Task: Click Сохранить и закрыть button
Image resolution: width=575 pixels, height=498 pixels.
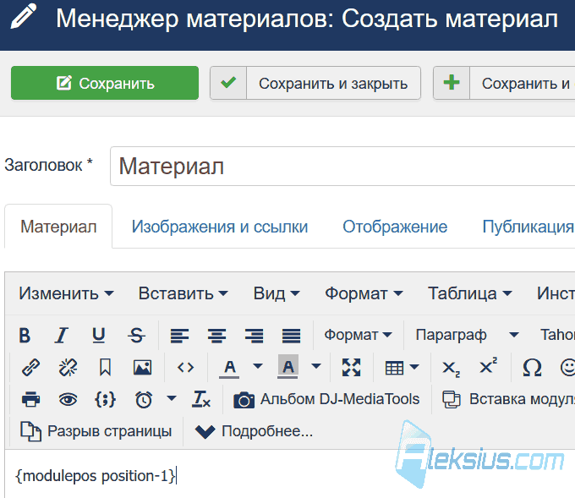Action: (315, 83)
